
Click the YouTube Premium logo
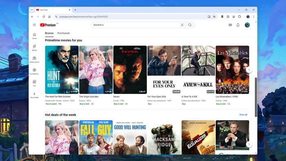tap(48, 25)
